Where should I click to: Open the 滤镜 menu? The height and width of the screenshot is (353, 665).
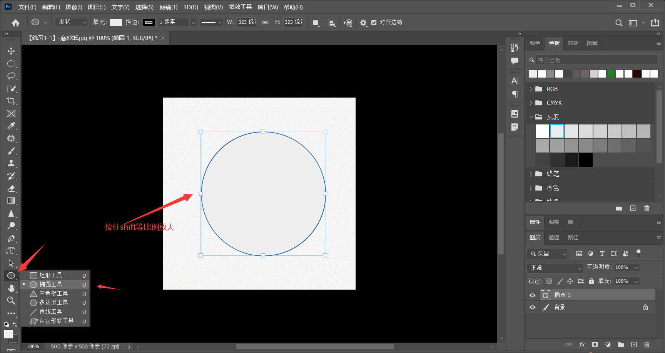tap(169, 7)
